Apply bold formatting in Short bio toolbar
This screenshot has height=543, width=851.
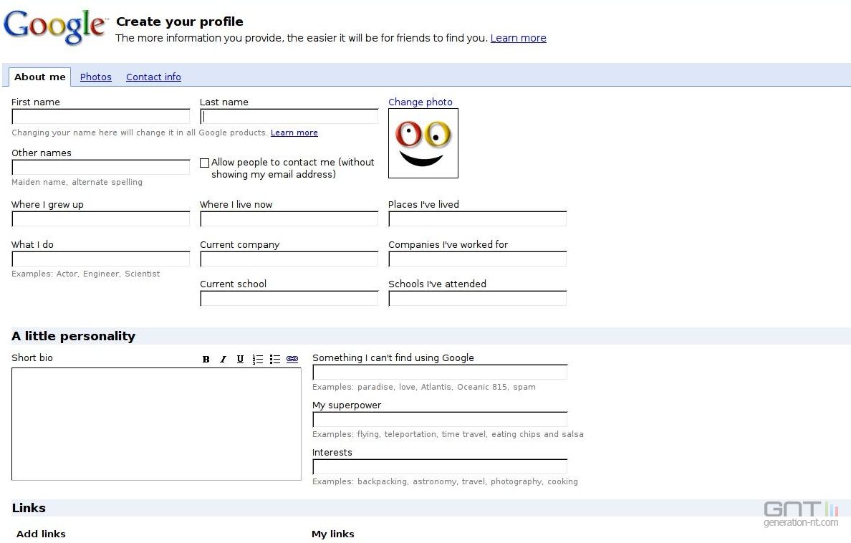(x=206, y=360)
